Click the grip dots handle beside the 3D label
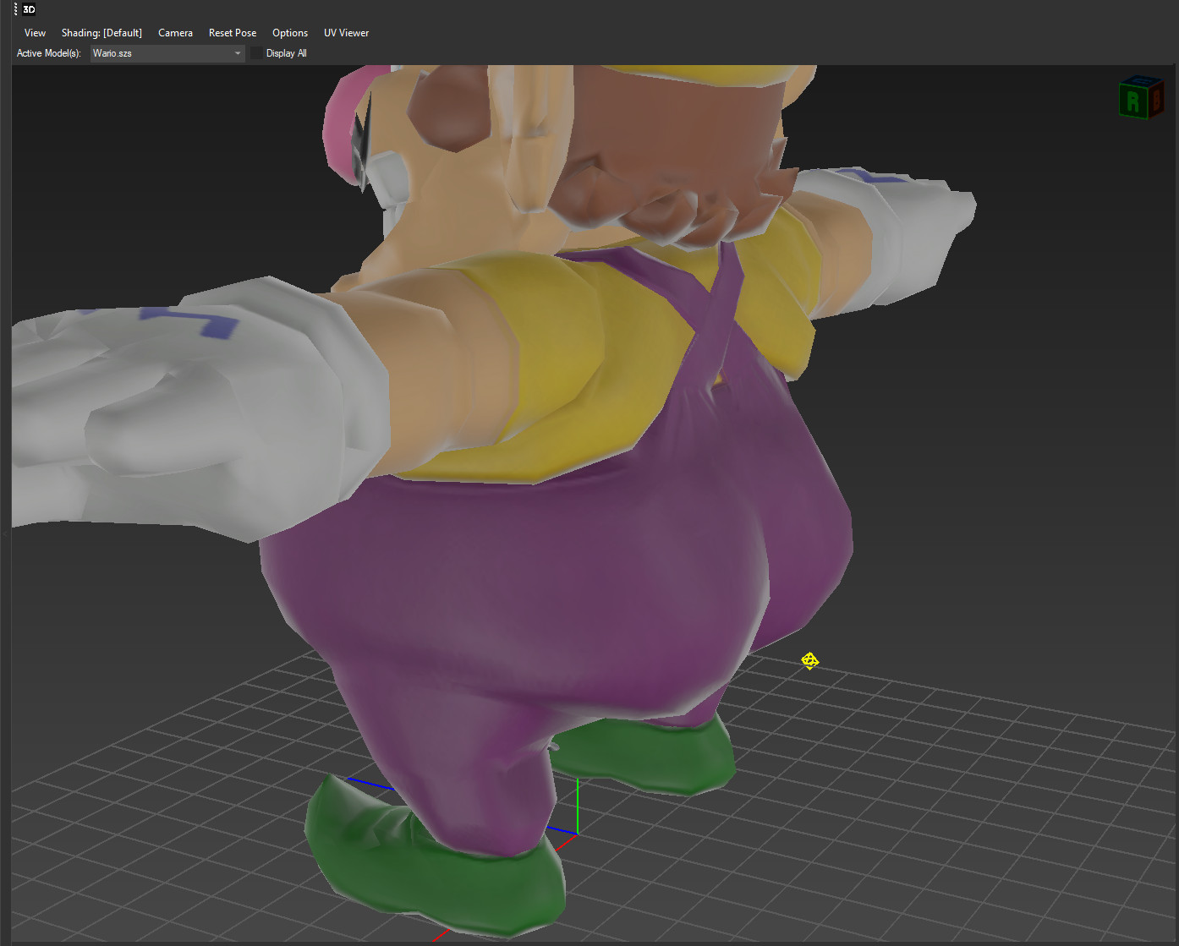 (14, 9)
